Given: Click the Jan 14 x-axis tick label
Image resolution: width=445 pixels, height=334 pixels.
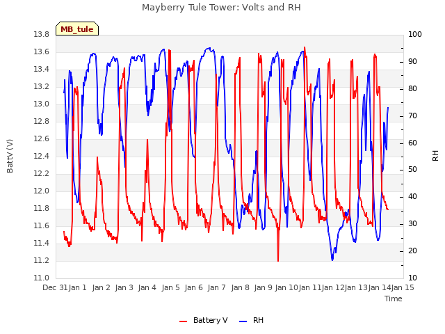Looking at the screenshot, I should coord(380,287).
